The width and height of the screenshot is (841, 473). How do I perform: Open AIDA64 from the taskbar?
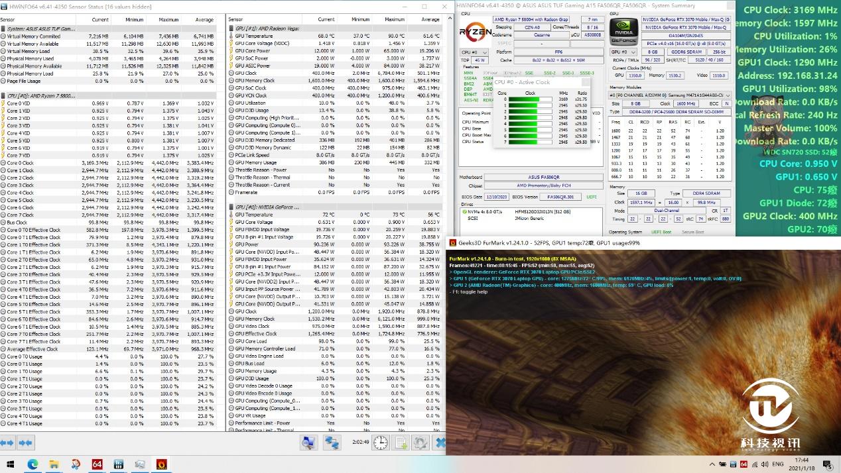point(97,464)
